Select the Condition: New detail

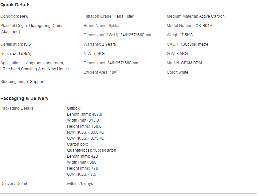pyautogui.click(x=14, y=16)
